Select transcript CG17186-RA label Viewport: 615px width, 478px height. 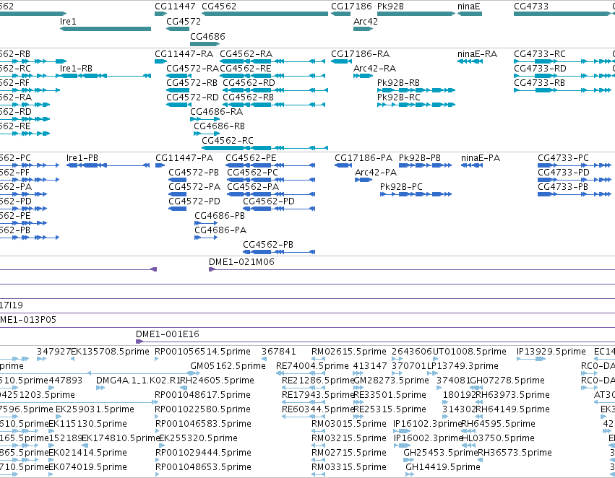(x=360, y=53)
